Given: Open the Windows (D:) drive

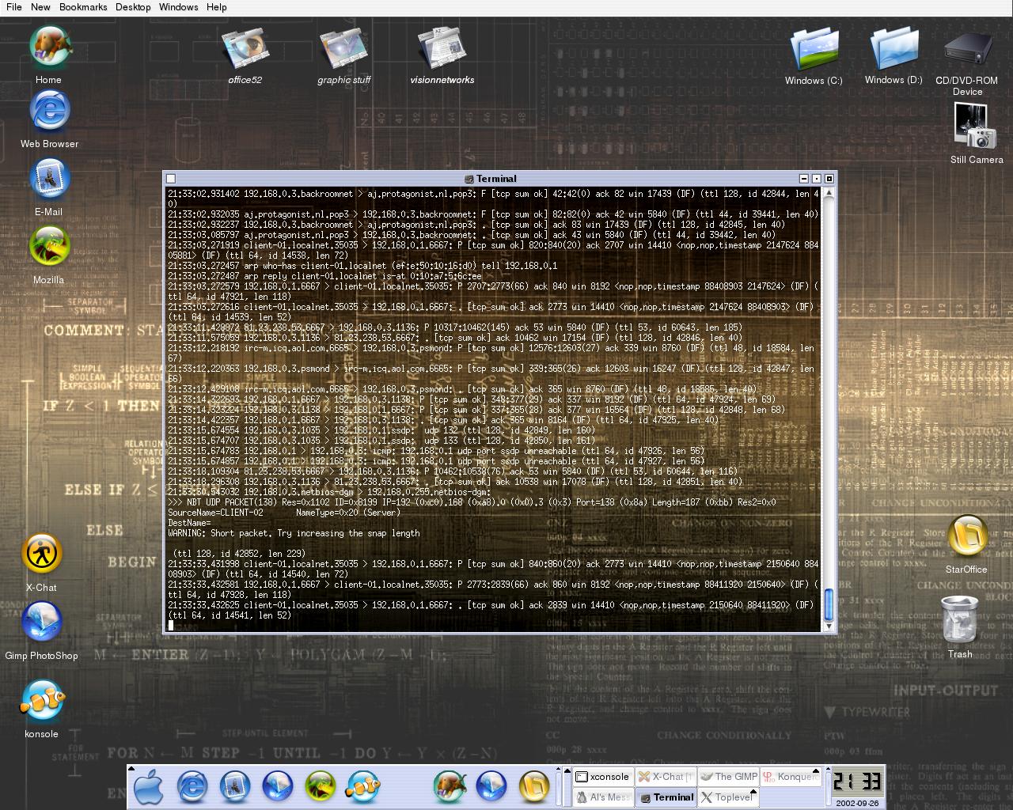Looking at the screenshot, I should coord(893,49).
